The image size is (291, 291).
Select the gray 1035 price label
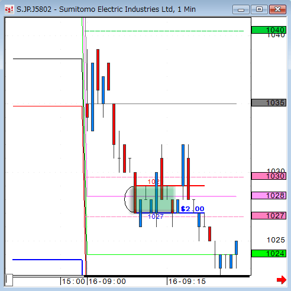point(269,102)
